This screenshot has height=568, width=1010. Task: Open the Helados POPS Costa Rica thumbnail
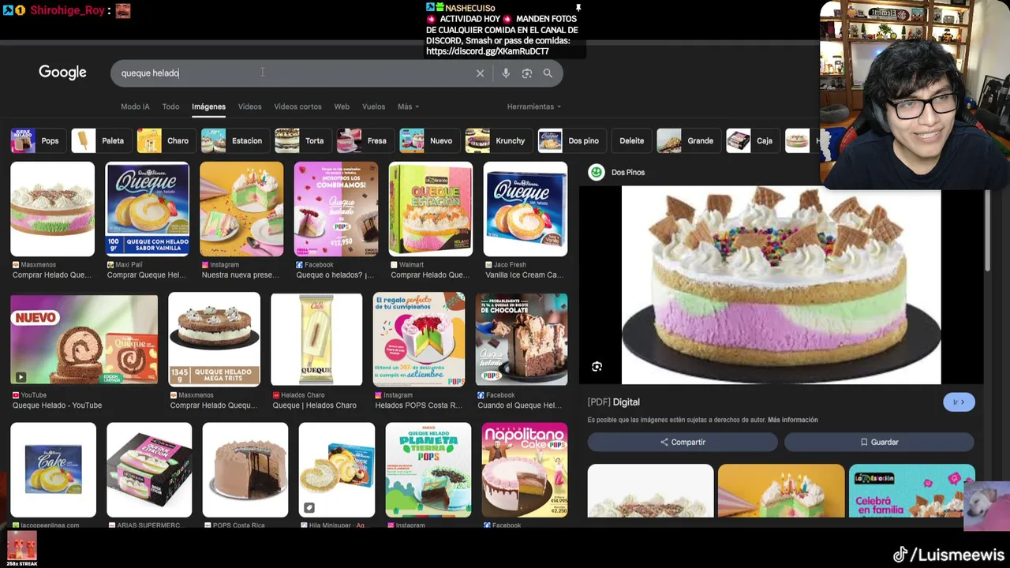(x=419, y=340)
